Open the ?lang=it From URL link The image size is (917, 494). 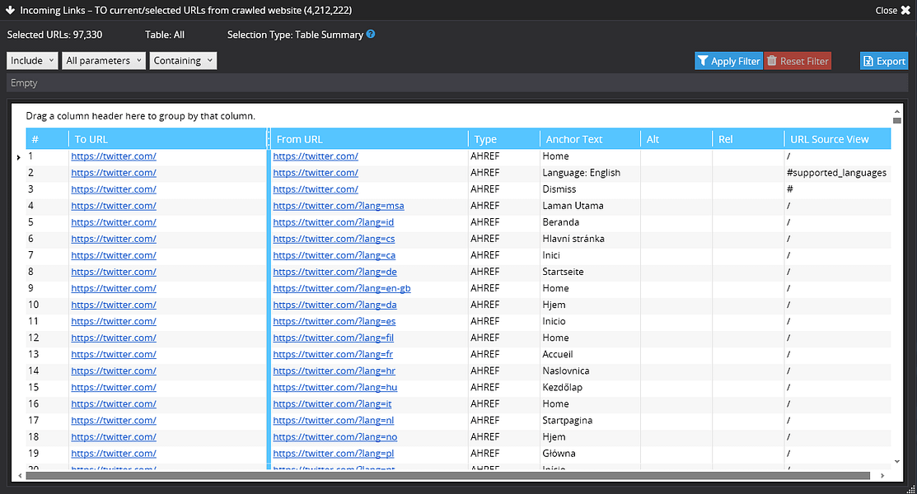332,404
